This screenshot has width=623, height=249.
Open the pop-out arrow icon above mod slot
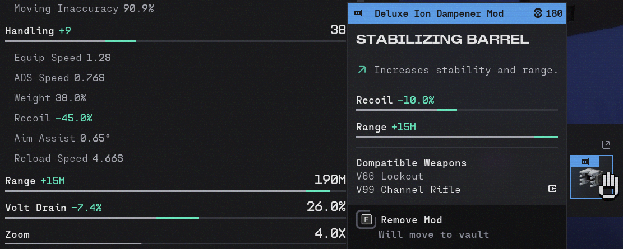click(606, 145)
